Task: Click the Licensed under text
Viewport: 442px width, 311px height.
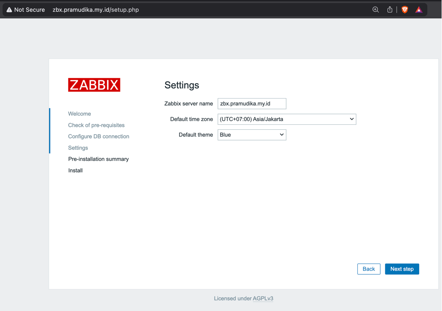Action: point(232,299)
